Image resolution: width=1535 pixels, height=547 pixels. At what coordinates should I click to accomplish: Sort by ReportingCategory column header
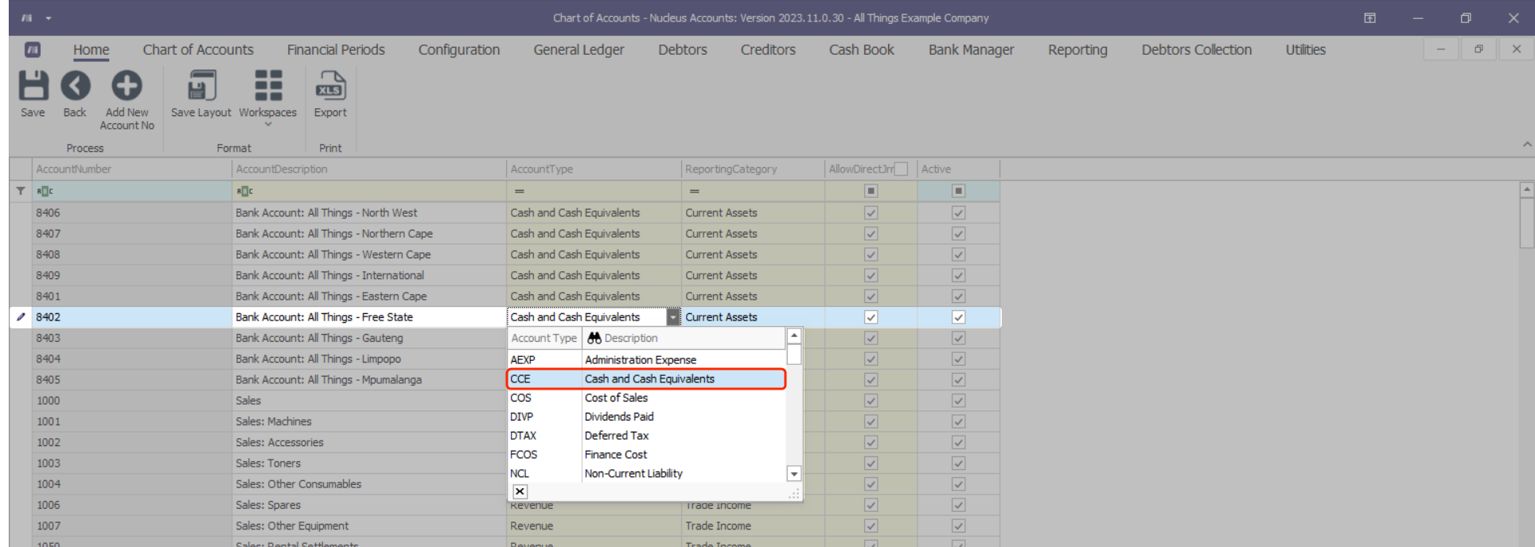pos(753,169)
